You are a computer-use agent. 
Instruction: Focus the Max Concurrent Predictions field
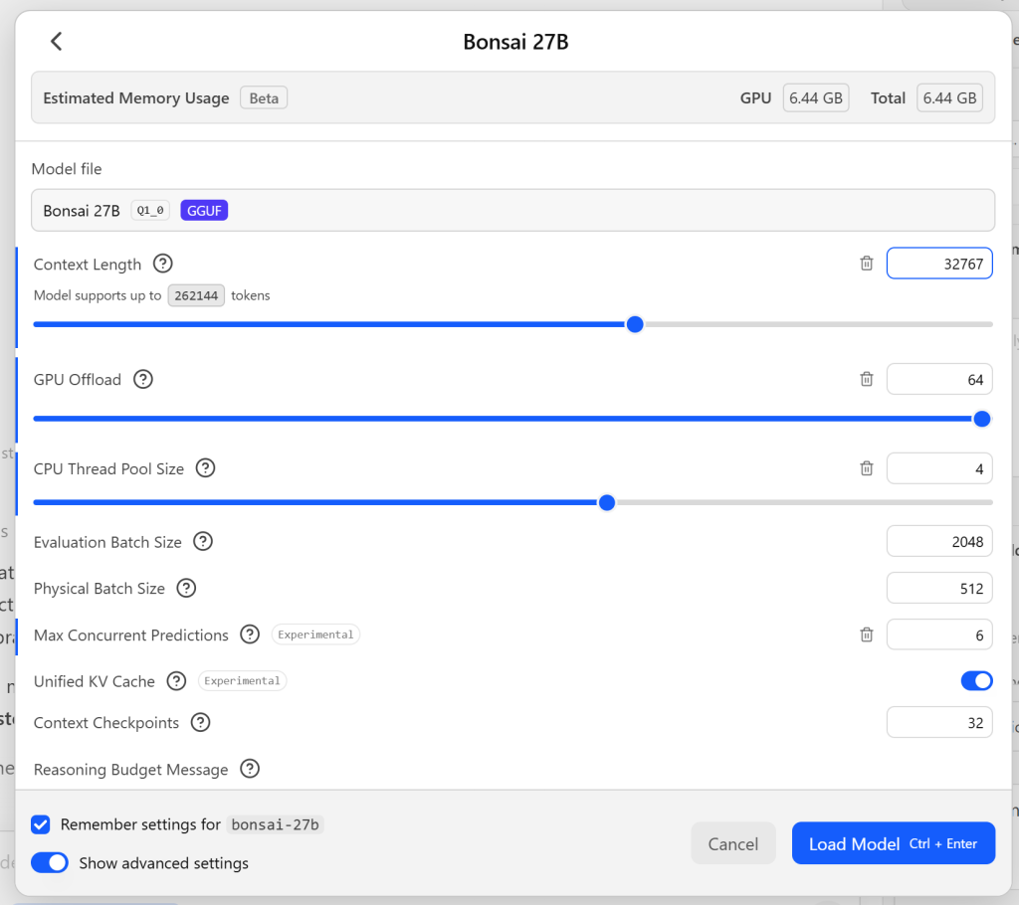click(x=939, y=634)
